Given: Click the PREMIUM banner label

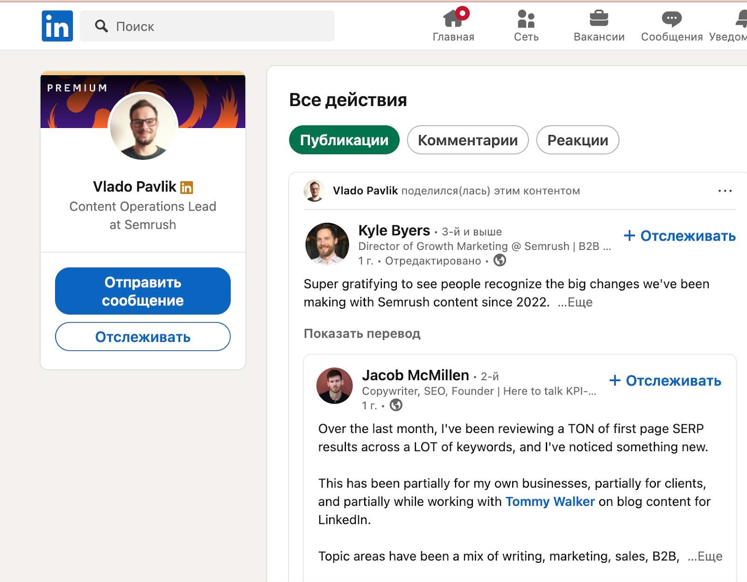Looking at the screenshot, I should pyautogui.click(x=77, y=88).
